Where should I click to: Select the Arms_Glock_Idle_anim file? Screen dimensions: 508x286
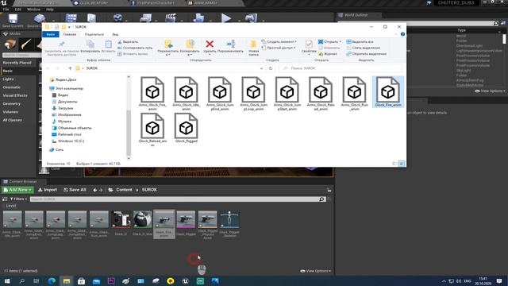tap(186, 94)
